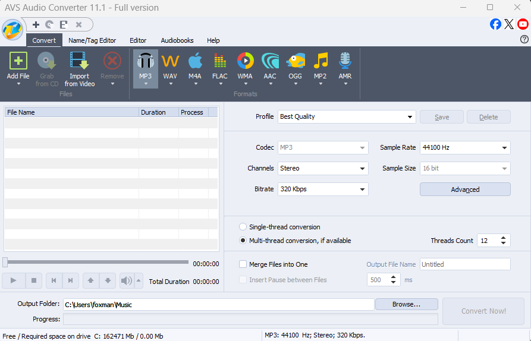
Task: Click the plus icon in quick access toolbar
Action: 36,25
